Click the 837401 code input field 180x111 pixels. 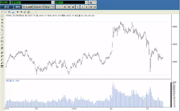(x=5, y=2)
